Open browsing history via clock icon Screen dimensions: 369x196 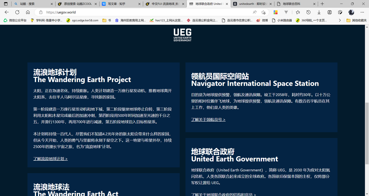point(308,12)
